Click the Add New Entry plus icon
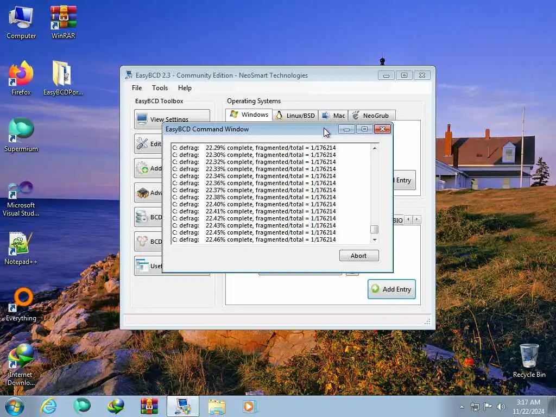This screenshot has width=556, height=417. (x=143, y=168)
